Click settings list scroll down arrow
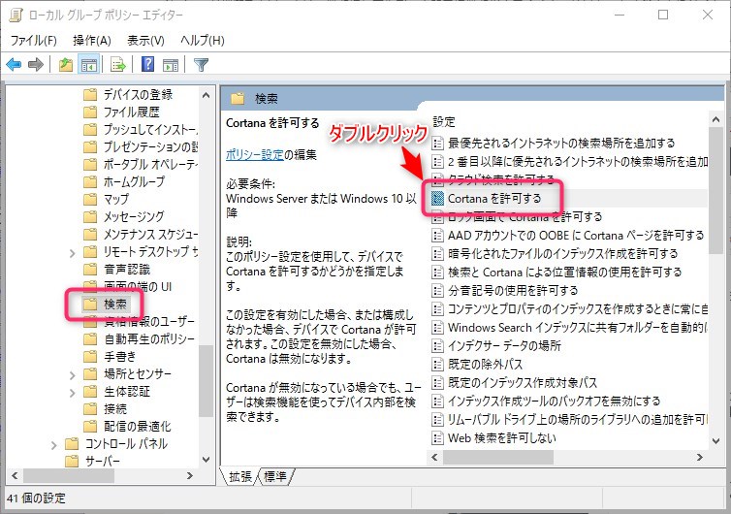 pyautogui.click(x=716, y=440)
